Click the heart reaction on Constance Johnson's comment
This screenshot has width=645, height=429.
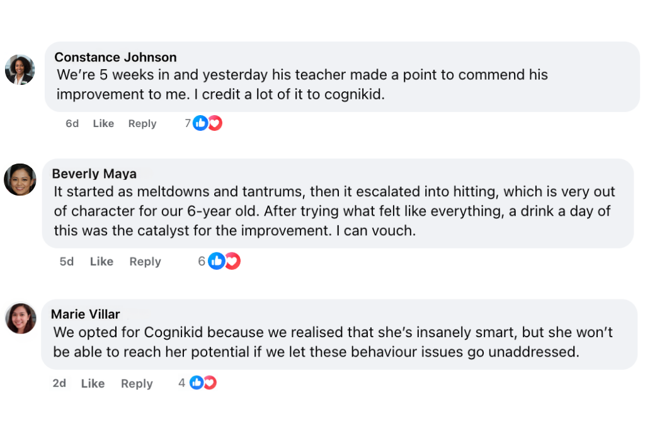[215, 123]
